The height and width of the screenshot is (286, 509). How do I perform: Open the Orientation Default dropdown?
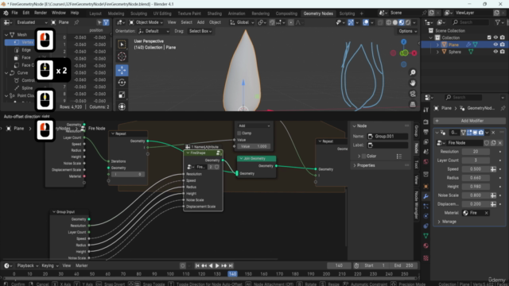153,31
